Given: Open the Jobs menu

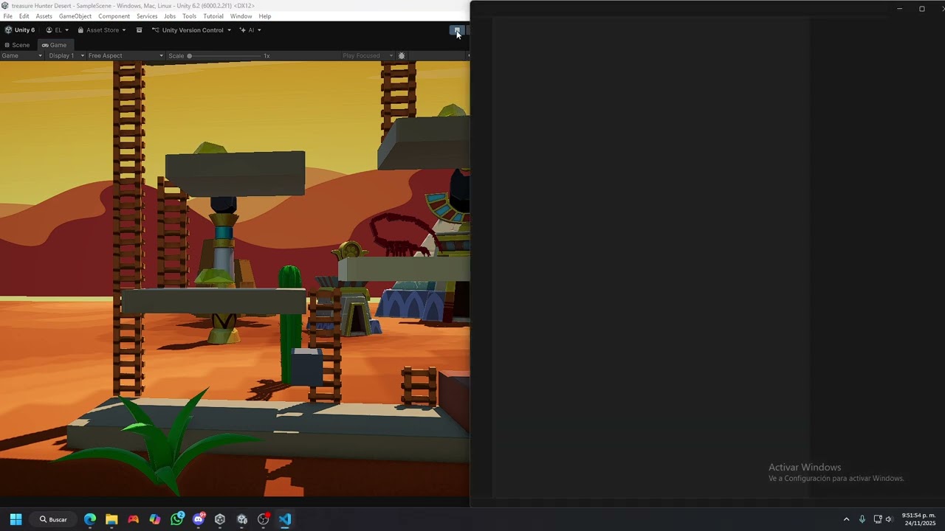Looking at the screenshot, I should click(170, 16).
